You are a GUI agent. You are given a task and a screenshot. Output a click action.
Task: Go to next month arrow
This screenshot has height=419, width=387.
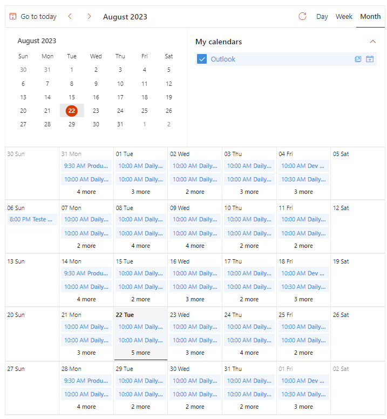pos(89,17)
